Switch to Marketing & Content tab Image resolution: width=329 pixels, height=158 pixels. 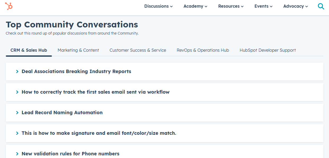coord(78,50)
